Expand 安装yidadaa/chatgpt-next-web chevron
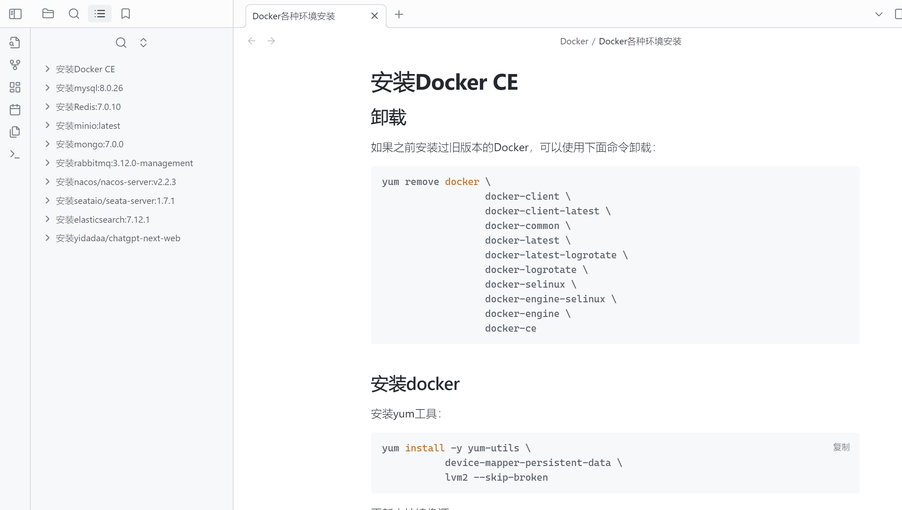The image size is (902, 510). click(47, 238)
